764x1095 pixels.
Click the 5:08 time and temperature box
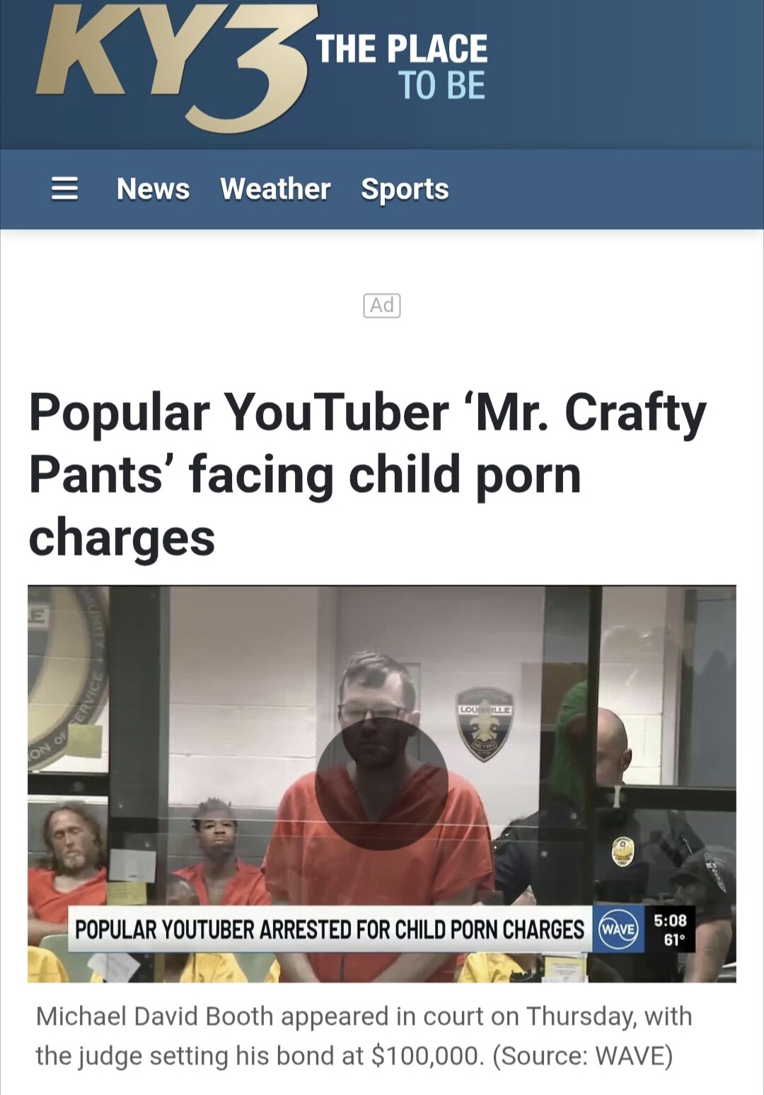coord(670,929)
